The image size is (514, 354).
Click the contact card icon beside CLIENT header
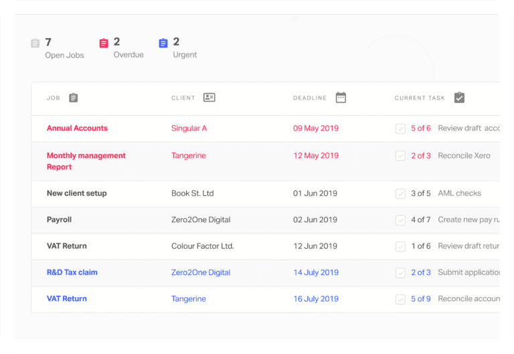209,97
